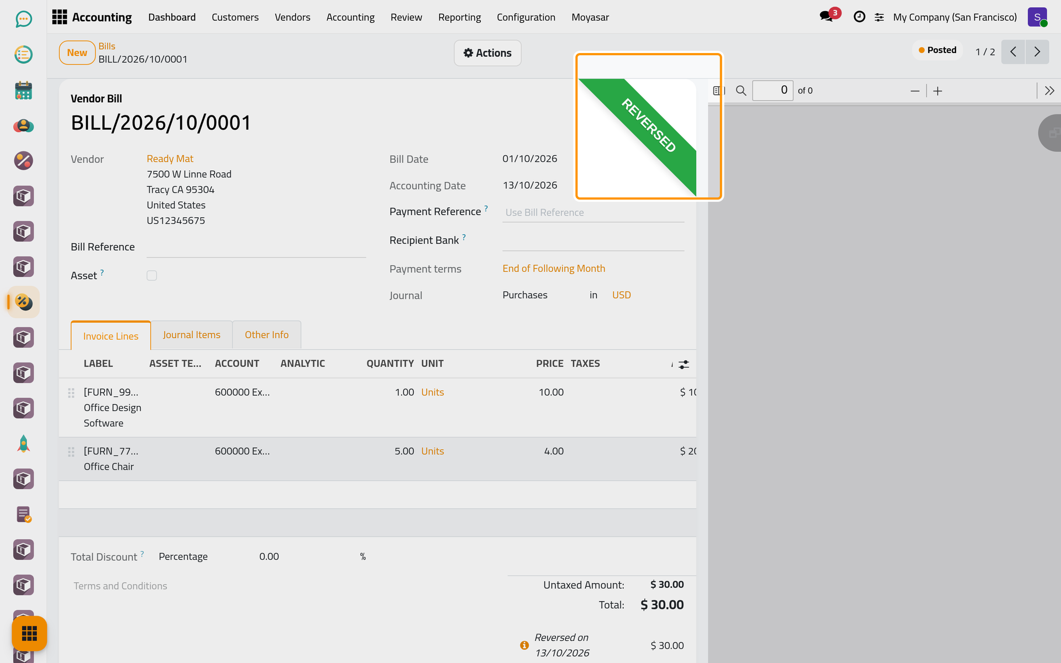Viewport: 1061px width, 663px height.
Task: Open the Customers menu
Action: (x=235, y=17)
